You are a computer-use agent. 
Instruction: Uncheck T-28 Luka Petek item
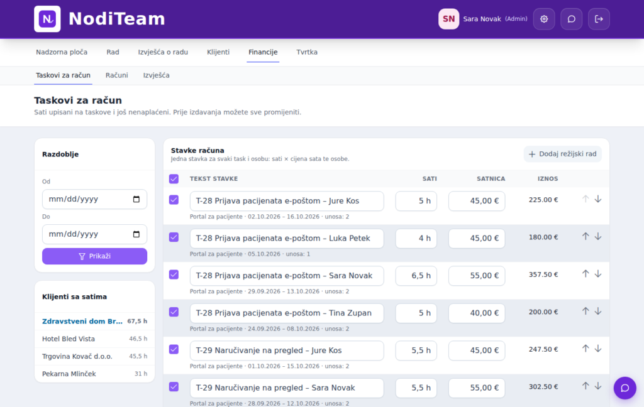coord(174,237)
